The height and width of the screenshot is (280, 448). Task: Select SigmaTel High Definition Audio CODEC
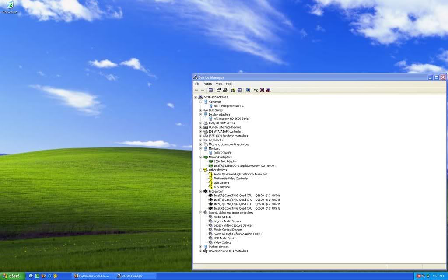point(238,234)
